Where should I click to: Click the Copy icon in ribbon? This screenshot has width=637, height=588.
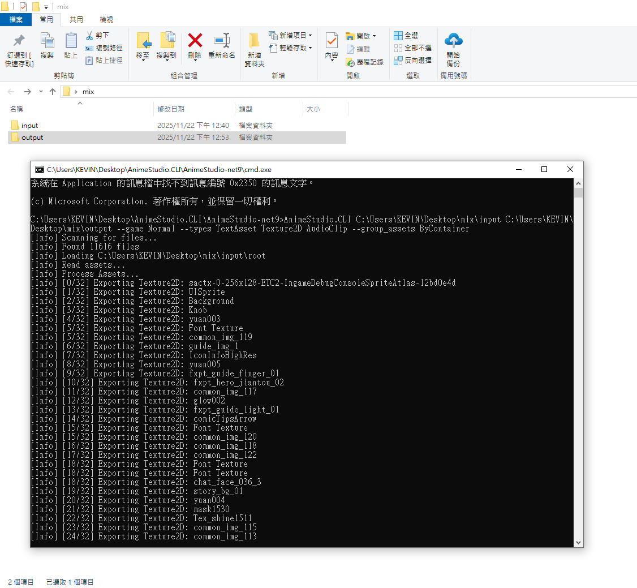[x=47, y=41]
